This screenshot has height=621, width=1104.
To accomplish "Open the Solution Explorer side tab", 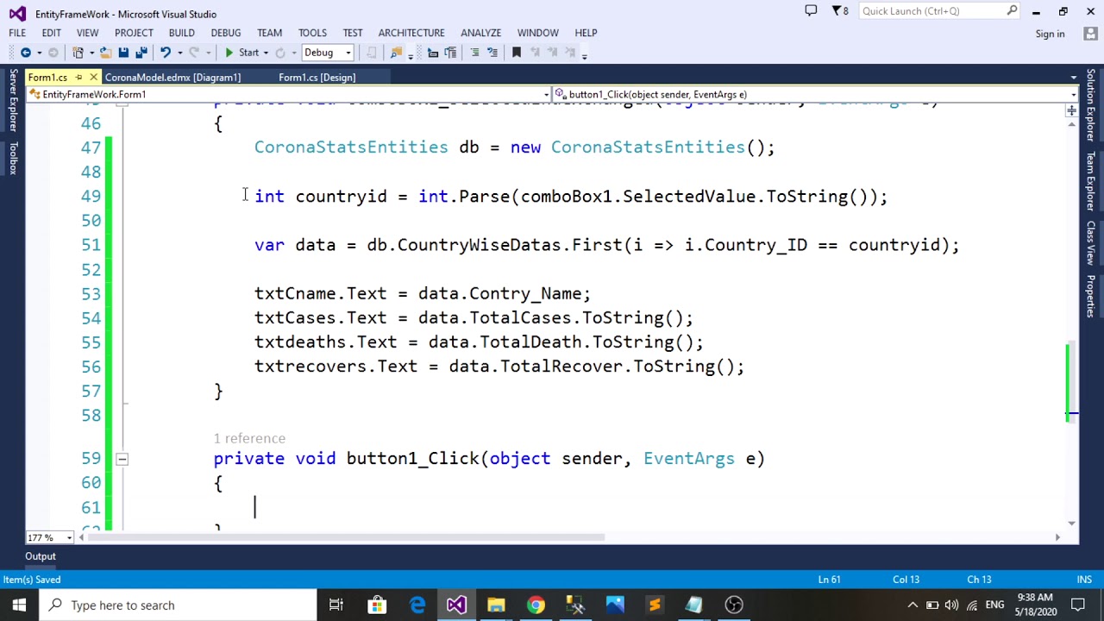I will [1091, 105].
